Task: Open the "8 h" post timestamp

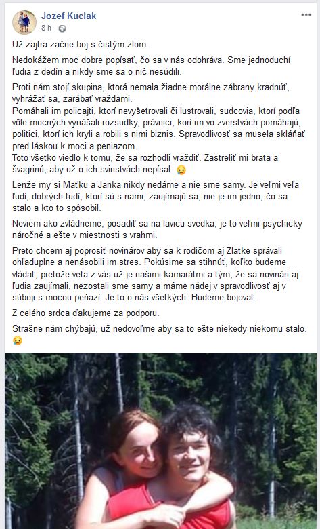Action: pos(47,28)
